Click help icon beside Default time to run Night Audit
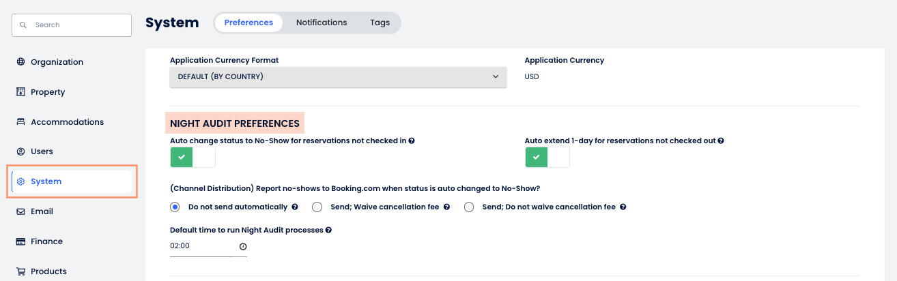 click(x=328, y=230)
